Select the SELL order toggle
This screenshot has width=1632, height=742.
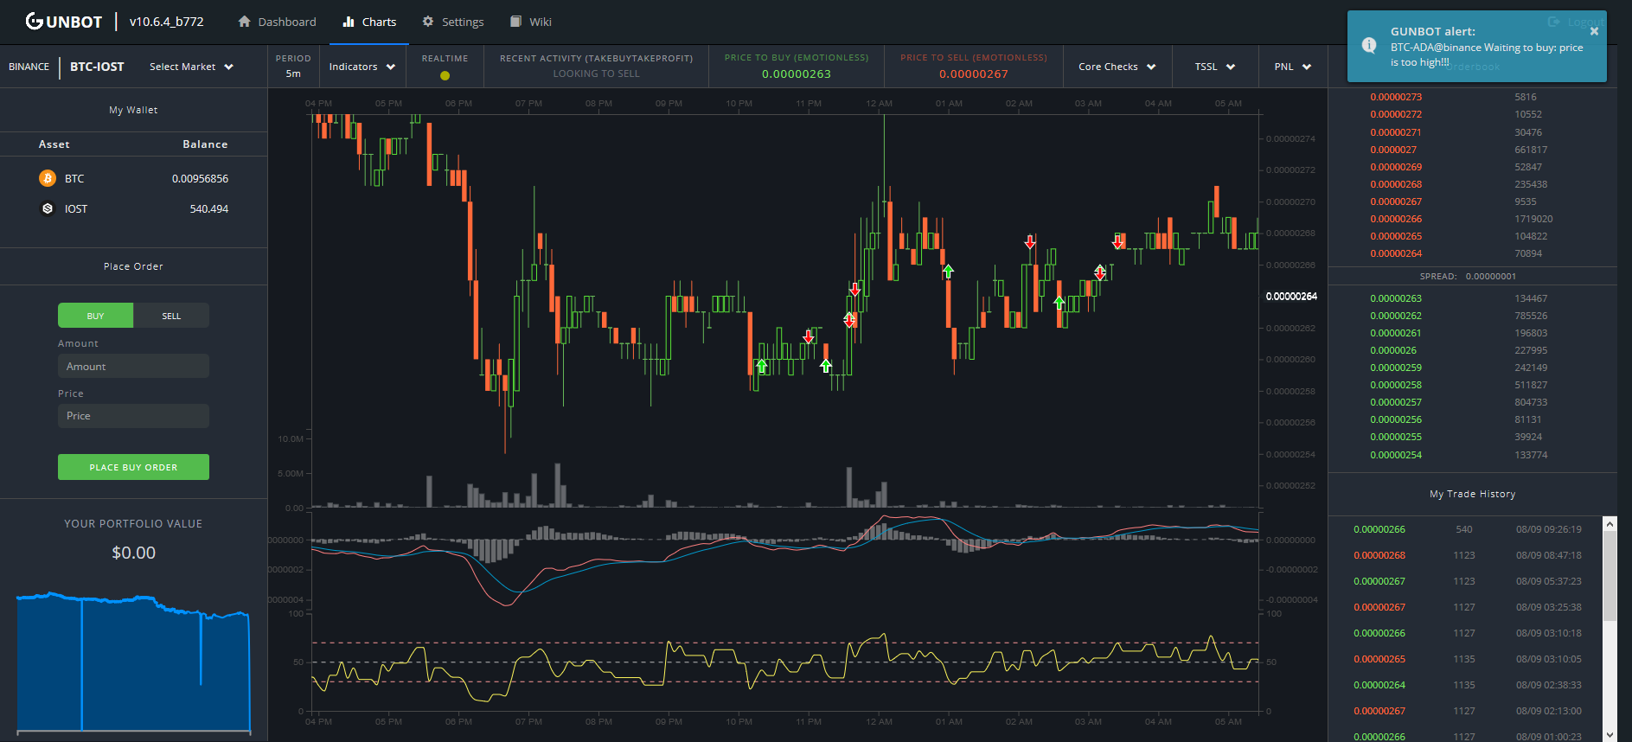click(x=171, y=316)
